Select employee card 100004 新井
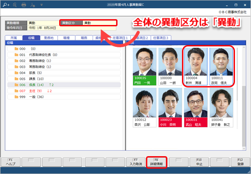This screenshot has width=251, height=174. pos(196,66)
